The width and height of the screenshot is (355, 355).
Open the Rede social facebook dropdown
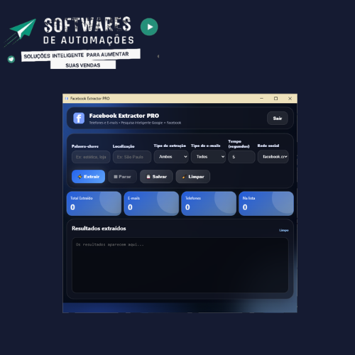[273, 157]
